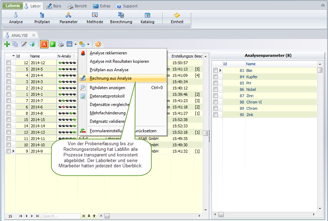
Task: Tick the checkbox for row 2014-9
Action: click(x=8, y=151)
